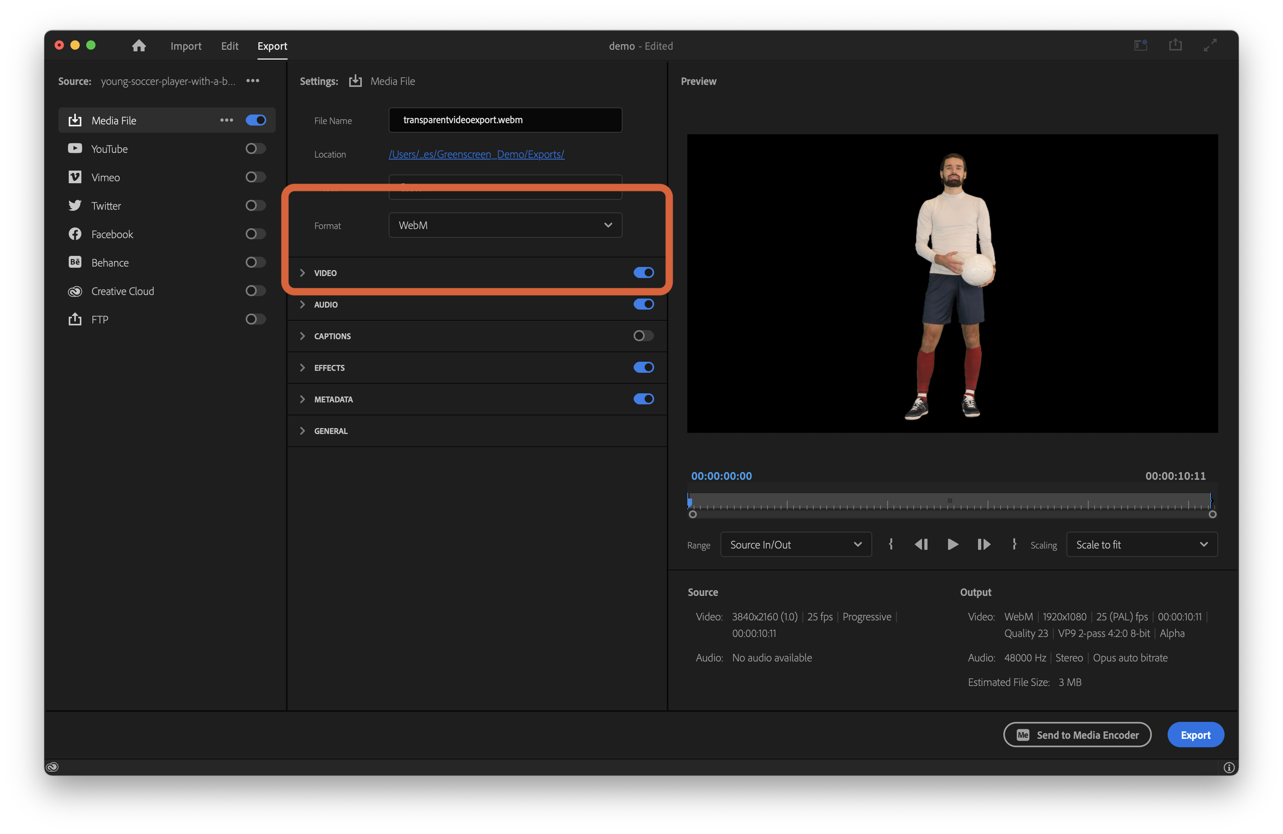This screenshot has height=834, width=1283.
Task: Select the Media File destination row
Action: point(167,120)
